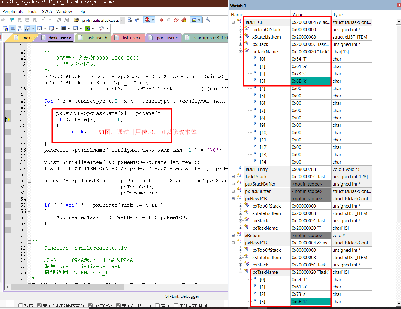Uncheck the 显示在 RSS 中 checkbox
The height and width of the screenshot is (309, 401).
118,306
